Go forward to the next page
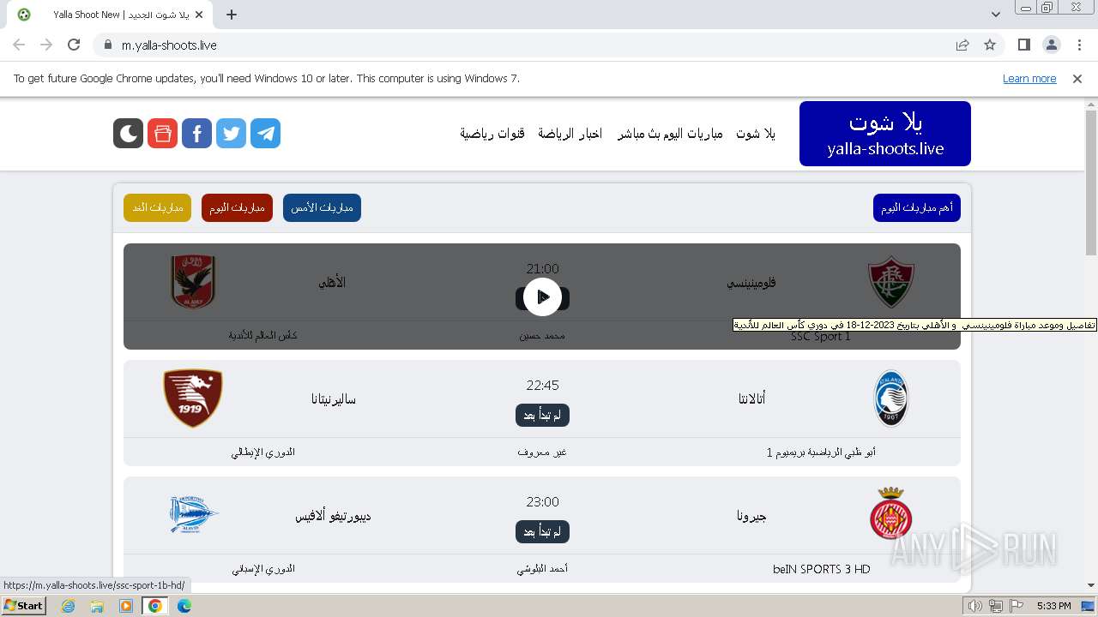Screen dimensions: 1098x617 [x=46, y=45]
